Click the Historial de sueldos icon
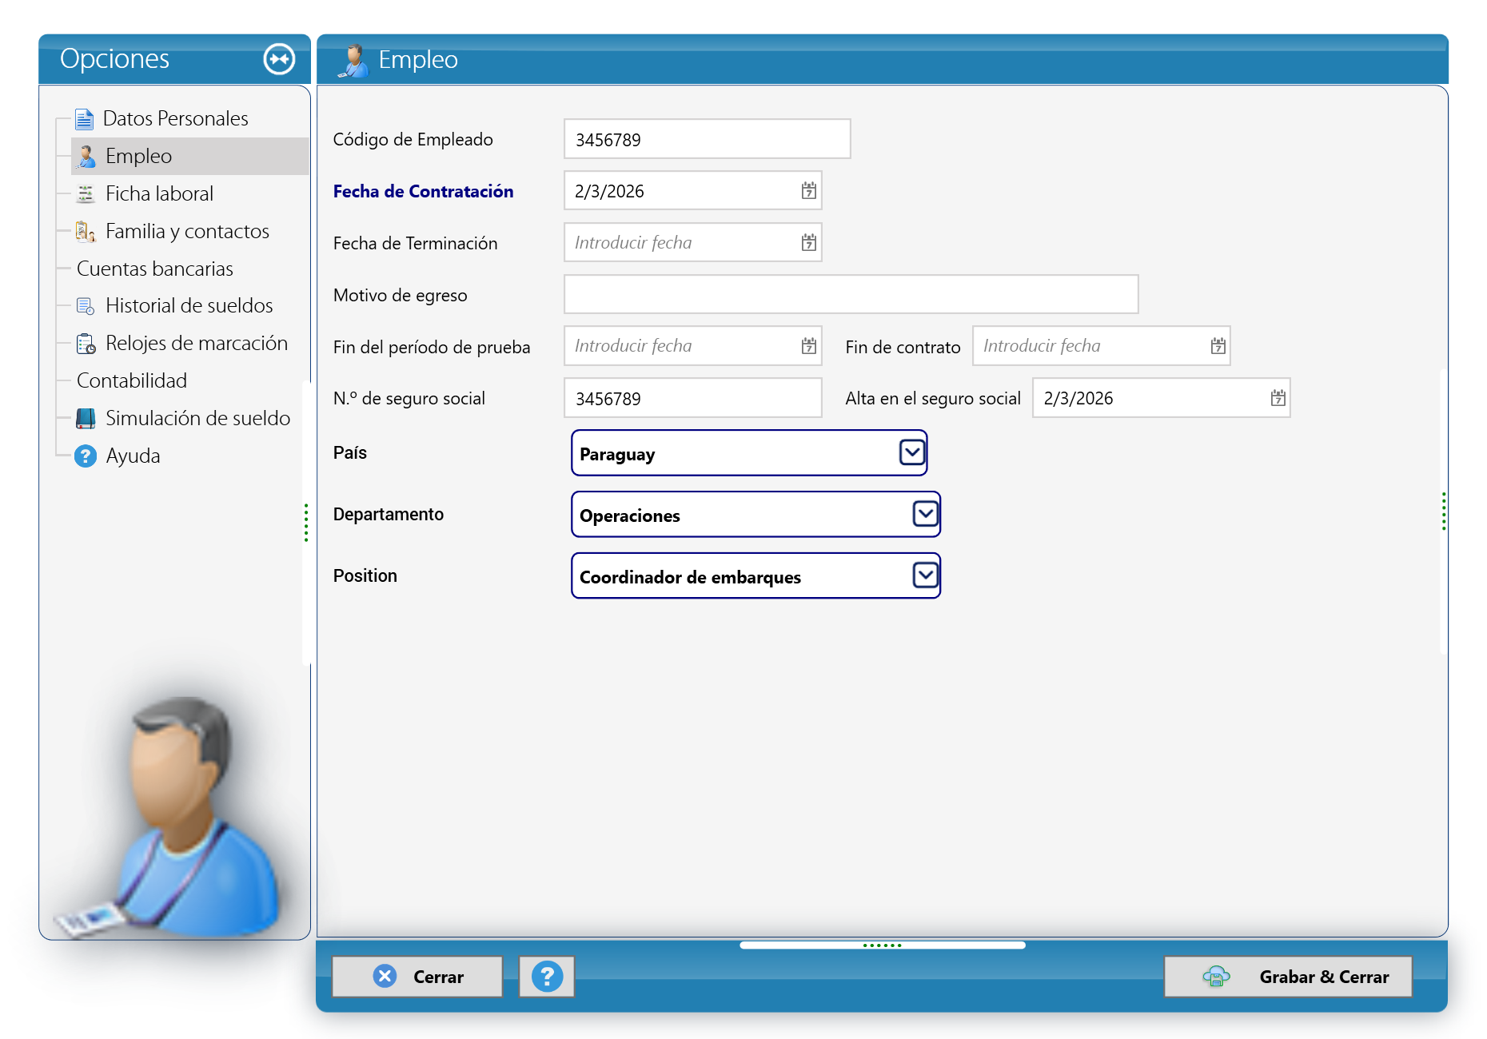Image resolution: width=1487 pixels, height=1039 pixels. tap(86, 306)
